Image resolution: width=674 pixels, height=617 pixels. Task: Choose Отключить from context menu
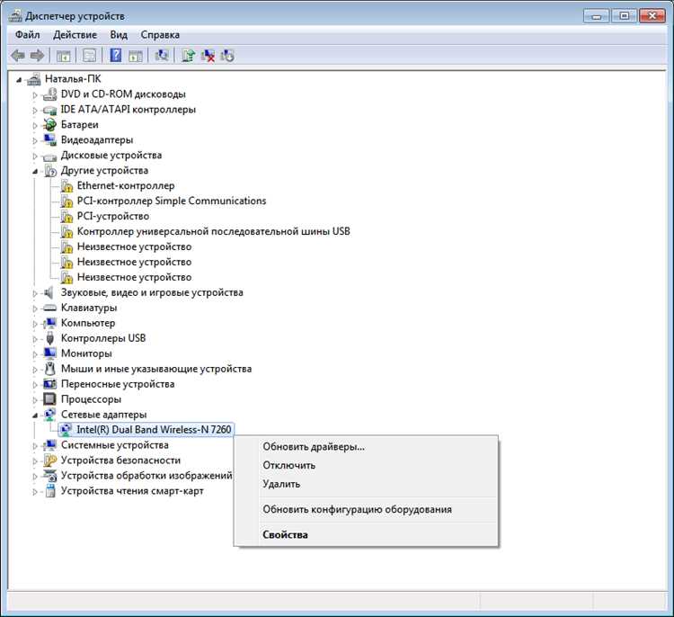[366, 465]
